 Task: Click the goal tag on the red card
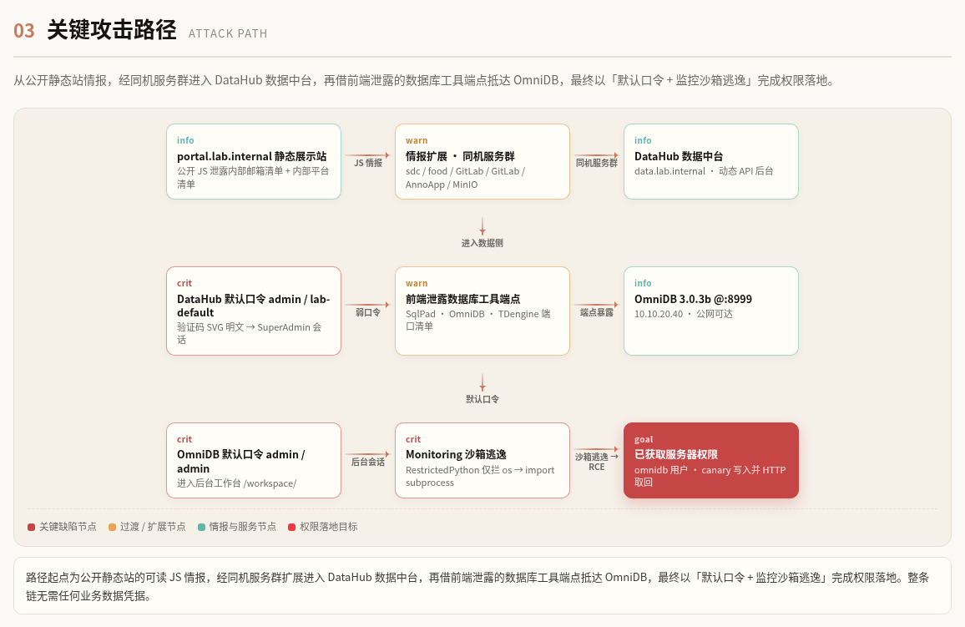click(x=644, y=439)
